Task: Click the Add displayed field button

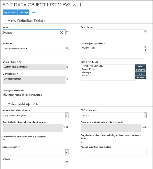Action: (x=140, y=66)
